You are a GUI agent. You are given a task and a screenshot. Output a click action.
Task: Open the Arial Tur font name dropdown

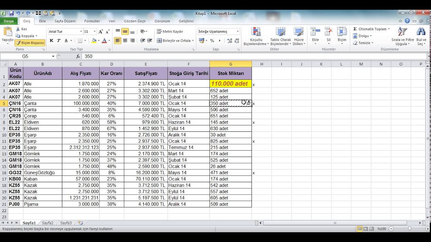point(81,32)
